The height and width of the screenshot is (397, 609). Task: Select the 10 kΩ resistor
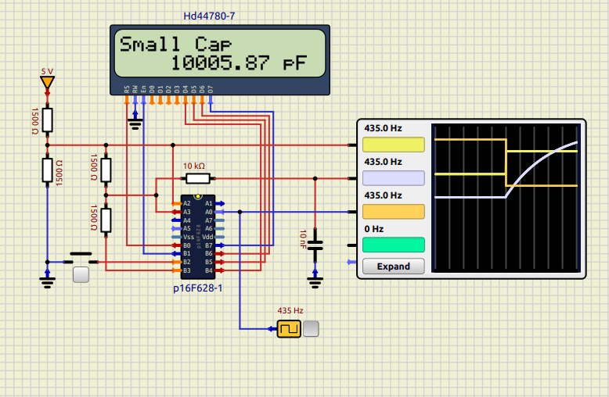[x=193, y=178]
